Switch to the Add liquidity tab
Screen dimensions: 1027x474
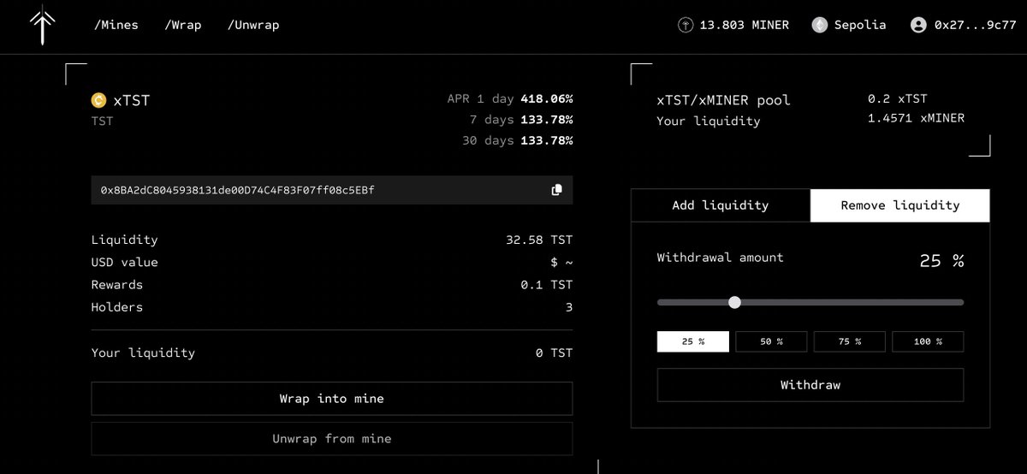721,205
